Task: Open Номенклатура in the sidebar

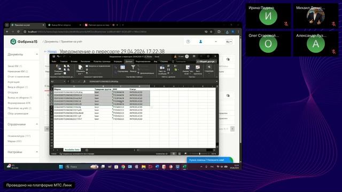Action: coord(19,136)
